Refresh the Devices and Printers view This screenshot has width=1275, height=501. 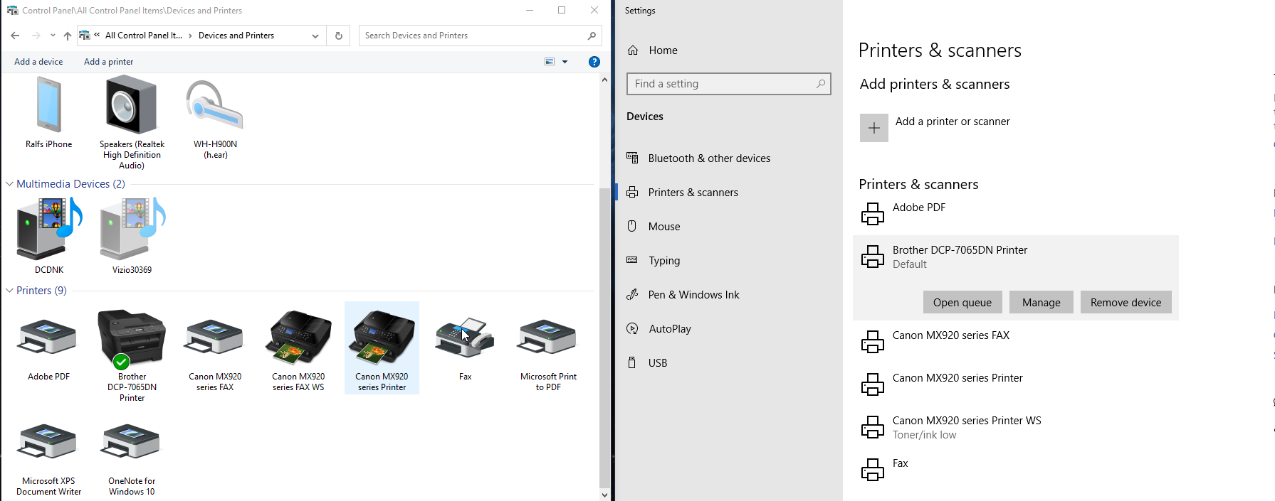[339, 36]
